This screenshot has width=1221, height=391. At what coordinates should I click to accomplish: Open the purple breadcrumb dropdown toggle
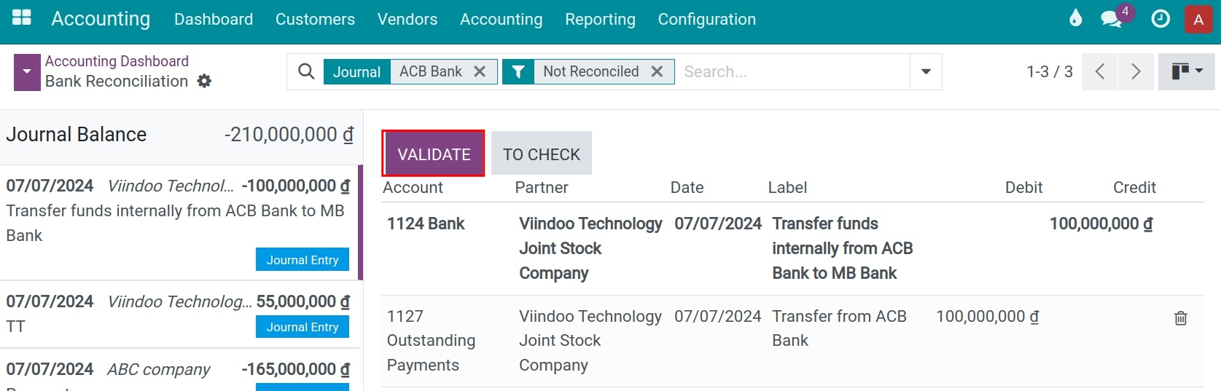[x=27, y=72]
